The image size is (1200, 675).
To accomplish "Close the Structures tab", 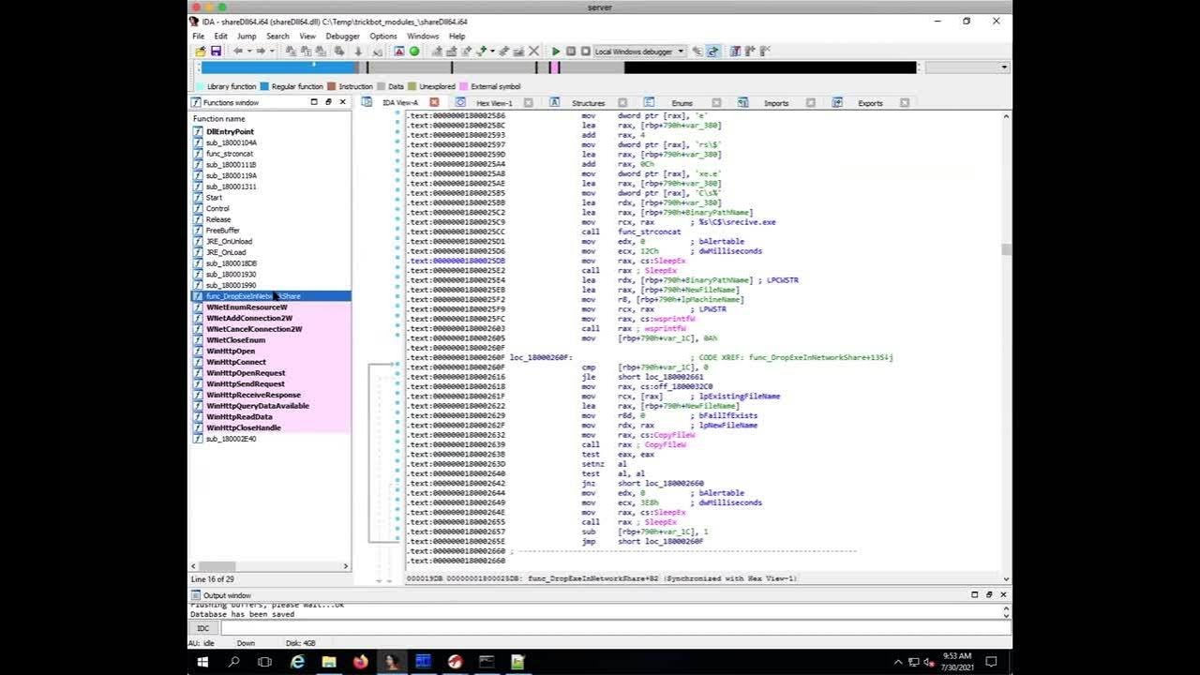I will (622, 102).
